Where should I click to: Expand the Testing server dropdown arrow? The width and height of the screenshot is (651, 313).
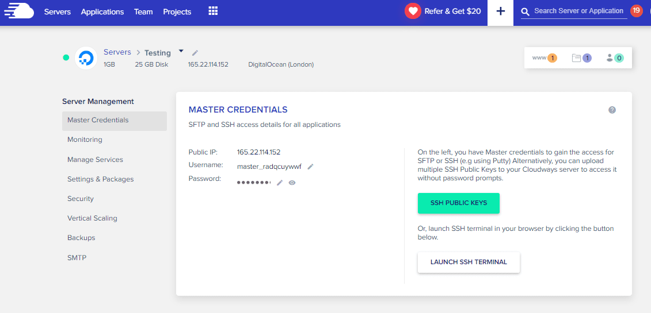click(x=181, y=51)
